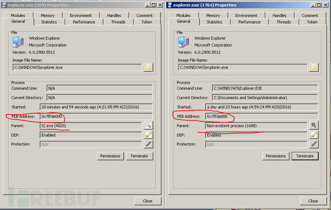Click Started field showing 4:21:05 PM 4/22/2016

(96, 107)
